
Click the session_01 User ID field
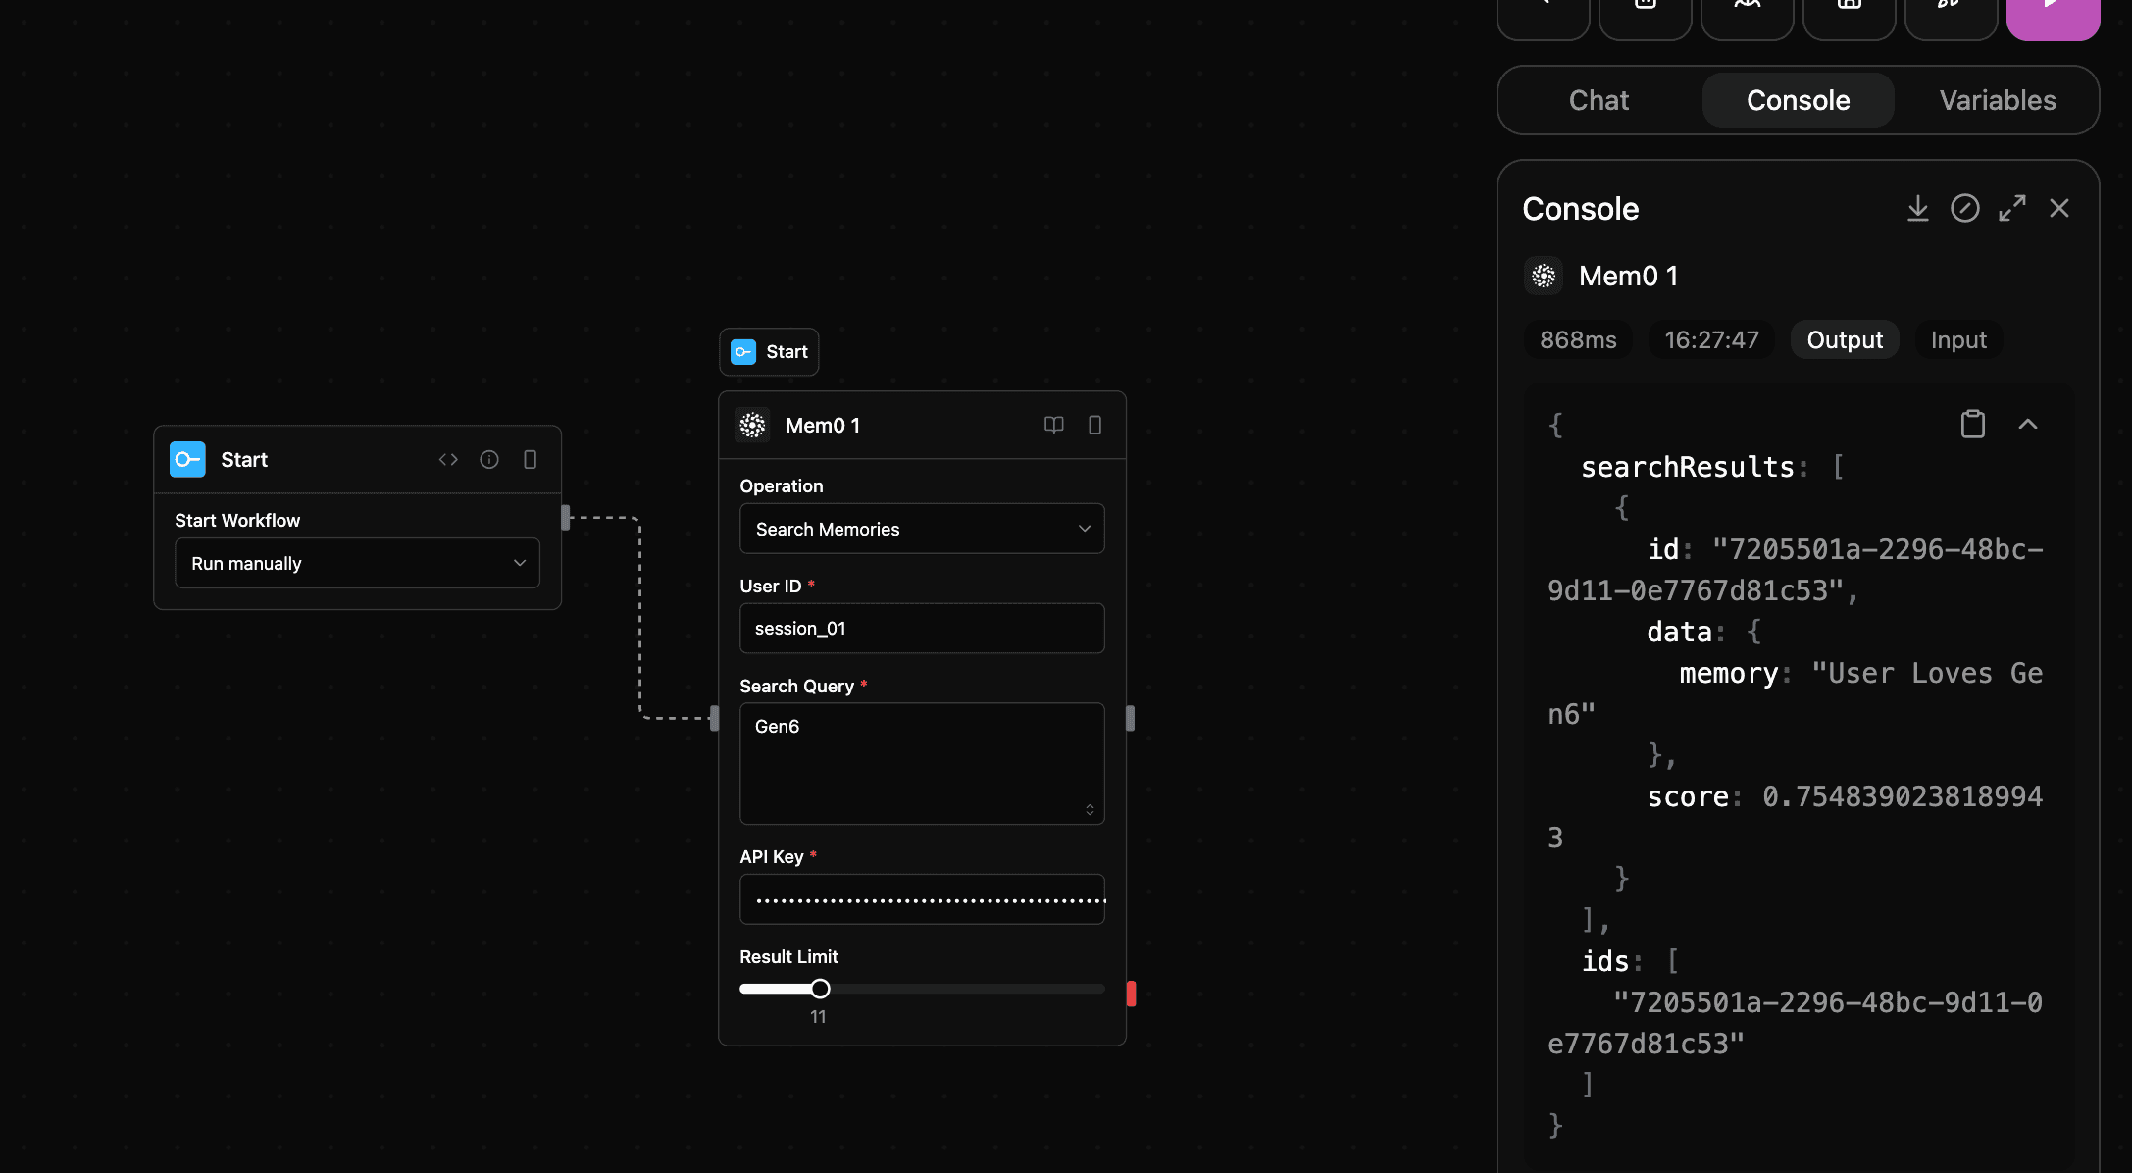click(921, 628)
